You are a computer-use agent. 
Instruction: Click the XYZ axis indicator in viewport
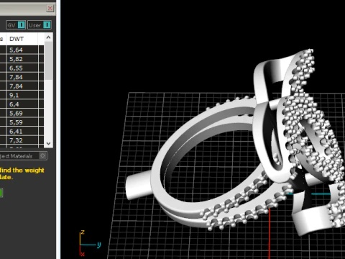pos(90,243)
